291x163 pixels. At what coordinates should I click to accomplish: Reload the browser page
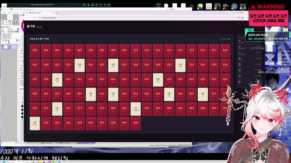tap(35, 18)
